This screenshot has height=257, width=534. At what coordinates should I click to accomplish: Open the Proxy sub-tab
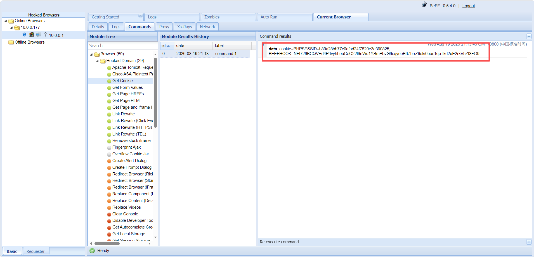pos(164,27)
